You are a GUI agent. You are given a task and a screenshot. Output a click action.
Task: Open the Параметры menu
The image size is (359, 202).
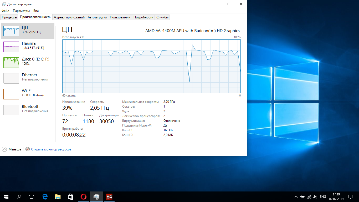click(x=21, y=11)
